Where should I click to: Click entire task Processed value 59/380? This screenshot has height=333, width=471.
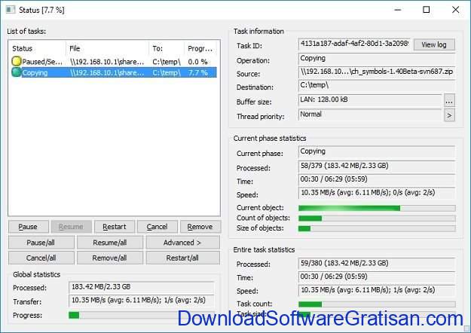click(x=377, y=264)
